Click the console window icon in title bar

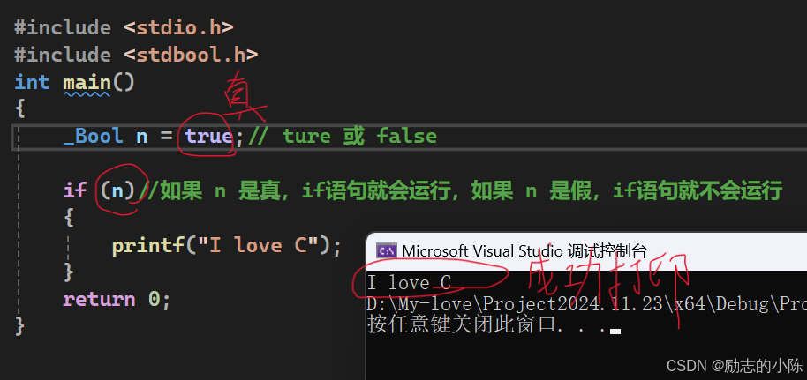coord(386,250)
